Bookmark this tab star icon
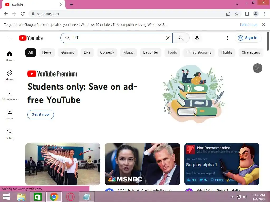Image resolution: width=270 pixels, height=202 pixels. point(237,14)
